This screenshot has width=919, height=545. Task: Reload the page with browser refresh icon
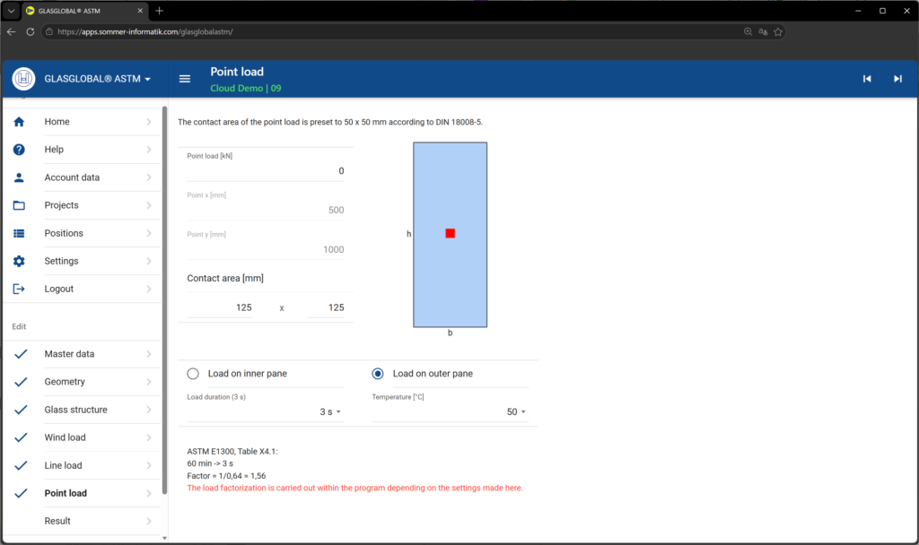point(31,31)
